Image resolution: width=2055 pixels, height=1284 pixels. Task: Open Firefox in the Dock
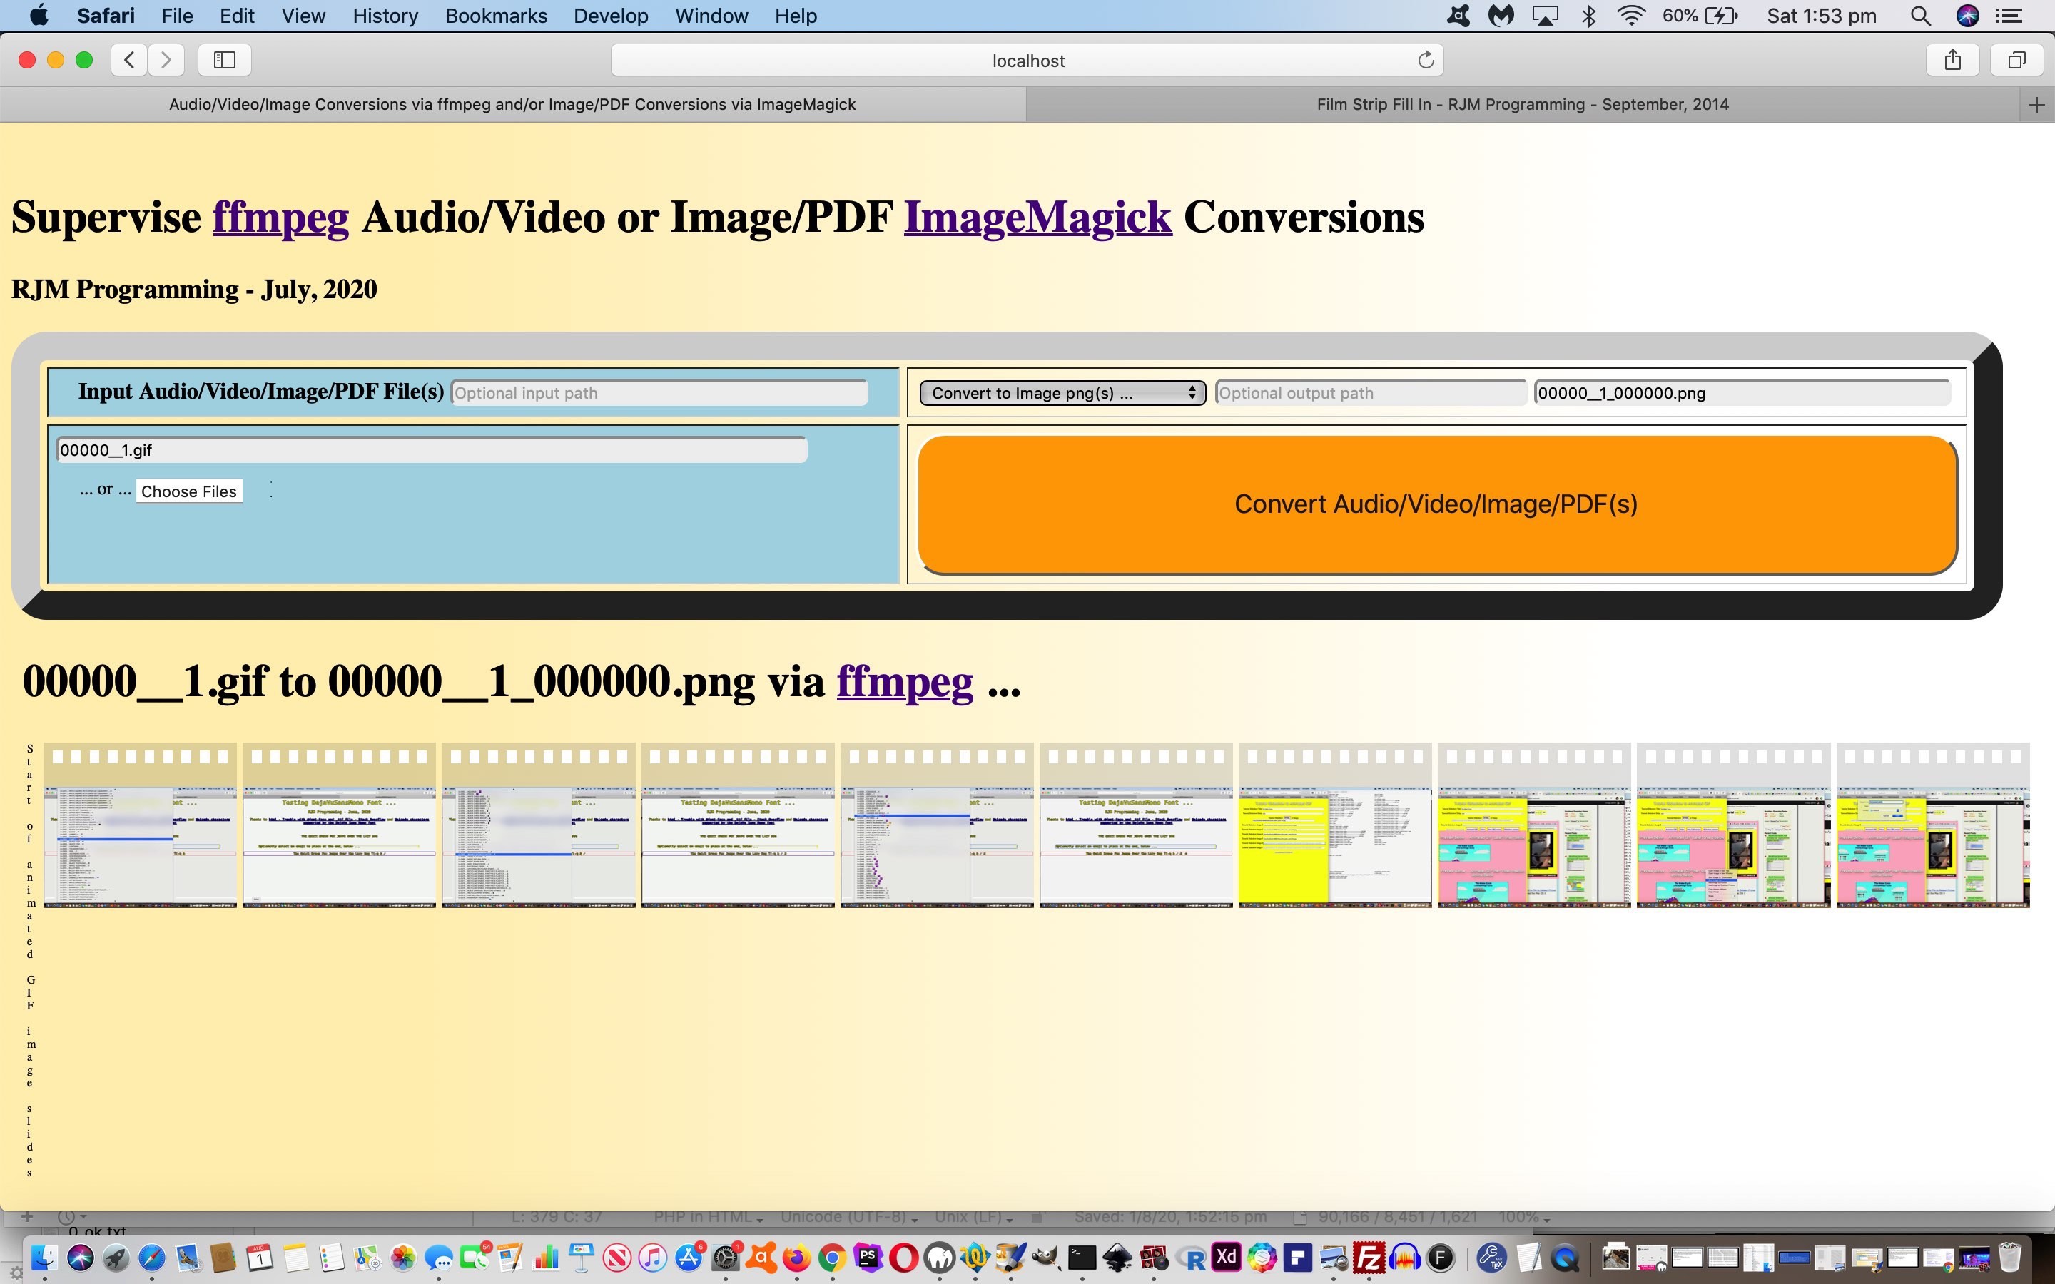(x=796, y=1258)
